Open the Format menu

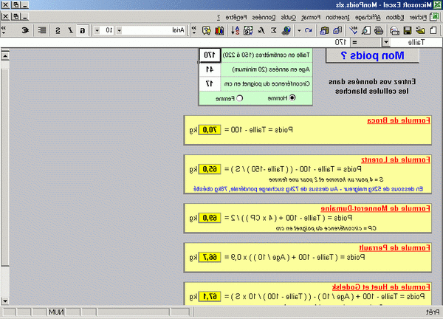(x=311, y=17)
